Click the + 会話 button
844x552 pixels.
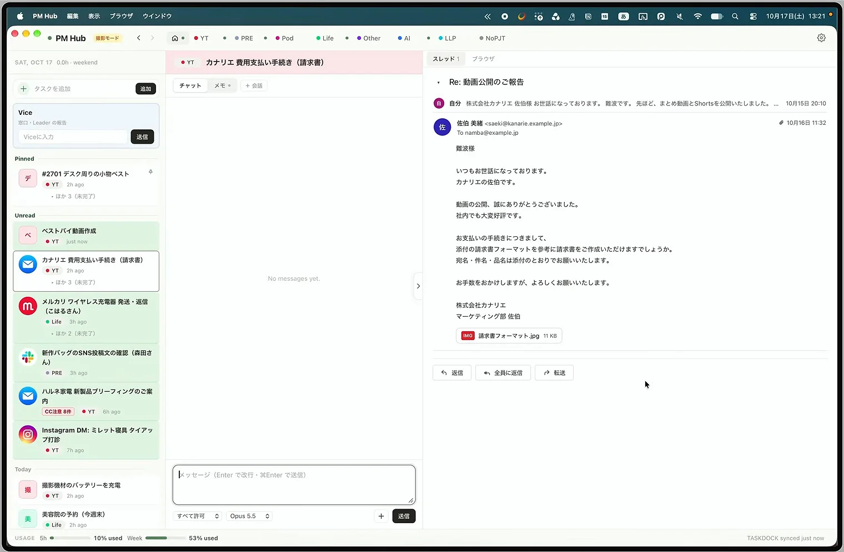[254, 85]
